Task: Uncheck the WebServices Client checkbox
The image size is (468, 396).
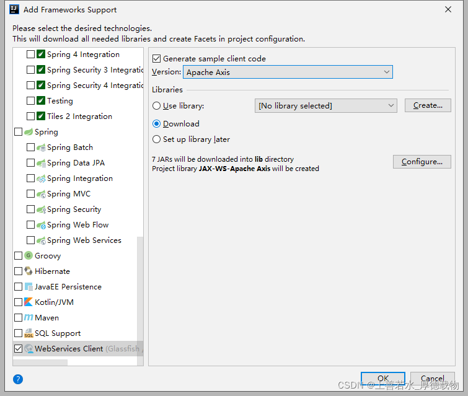Action: pos(18,348)
